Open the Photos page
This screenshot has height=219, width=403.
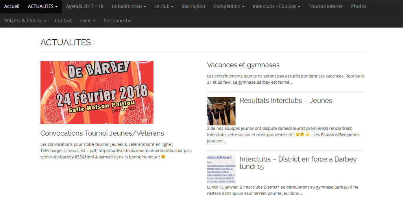[359, 6]
